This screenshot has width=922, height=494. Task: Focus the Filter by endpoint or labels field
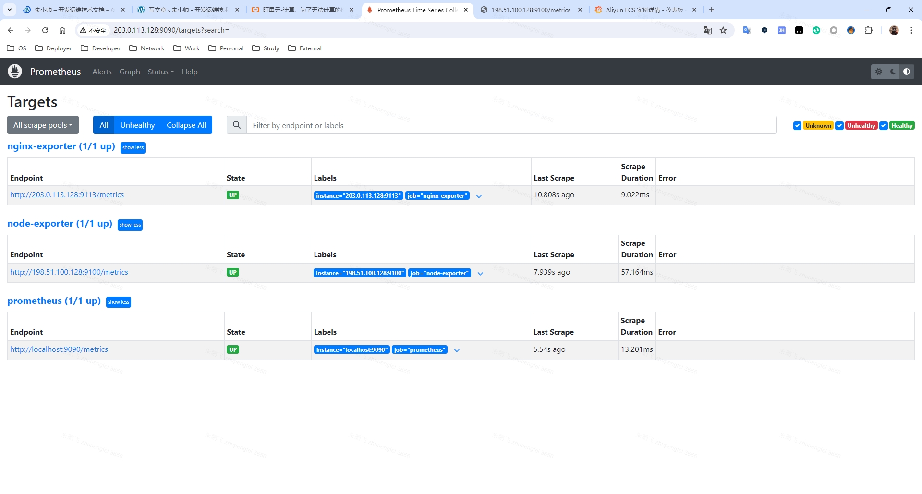pyautogui.click(x=511, y=125)
